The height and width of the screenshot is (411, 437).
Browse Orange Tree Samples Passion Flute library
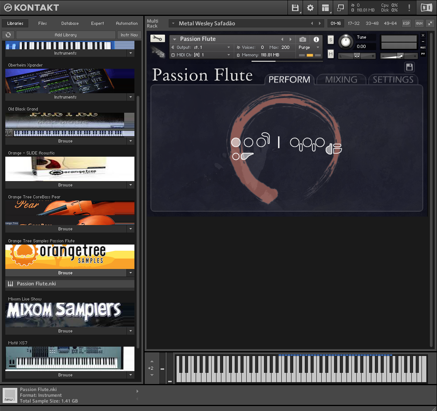pyautogui.click(x=66, y=273)
